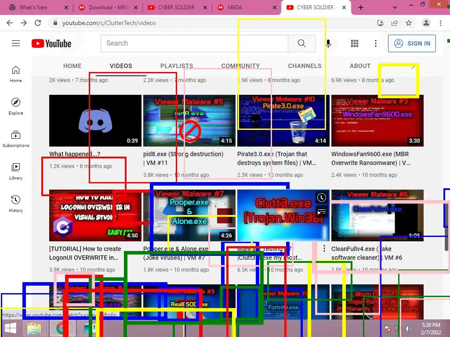Open taskbar clock showing 5:20 PM
The height and width of the screenshot is (337, 450).
[x=431, y=329]
